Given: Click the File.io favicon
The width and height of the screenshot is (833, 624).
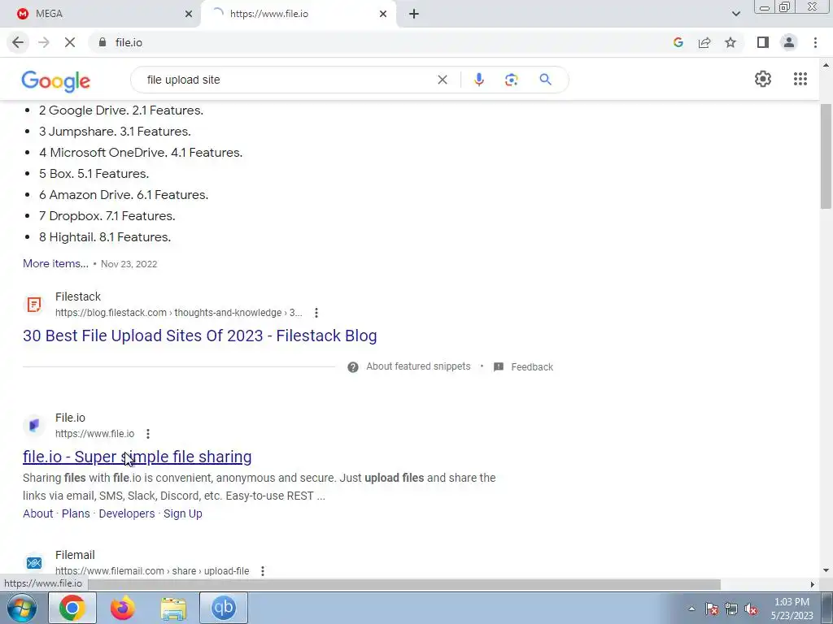Looking at the screenshot, I should pos(34,426).
